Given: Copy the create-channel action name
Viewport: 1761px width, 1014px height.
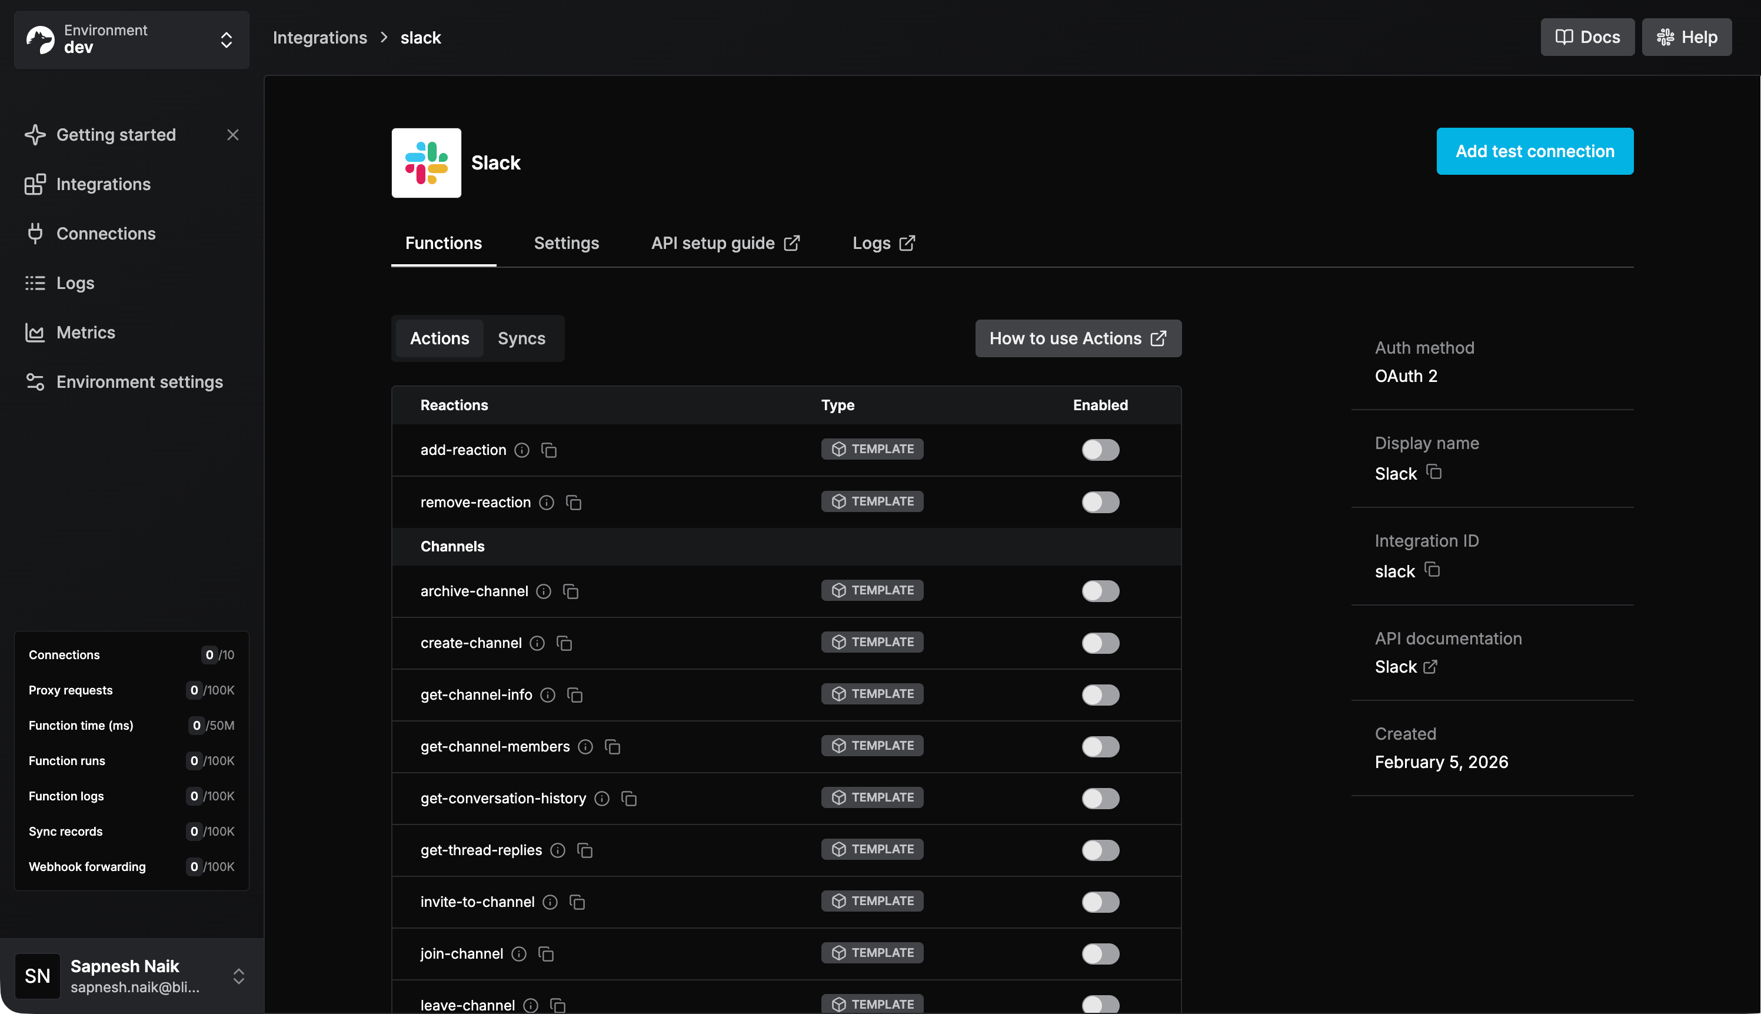Looking at the screenshot, I should [x=564, y=643].
